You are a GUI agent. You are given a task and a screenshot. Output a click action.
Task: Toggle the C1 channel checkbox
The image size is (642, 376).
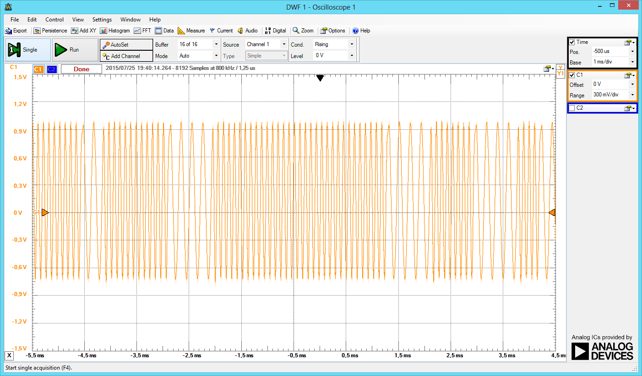click(x=572, y=75)
